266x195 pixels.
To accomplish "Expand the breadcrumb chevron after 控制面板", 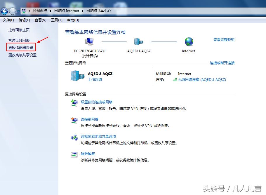I will pos(51,11).
